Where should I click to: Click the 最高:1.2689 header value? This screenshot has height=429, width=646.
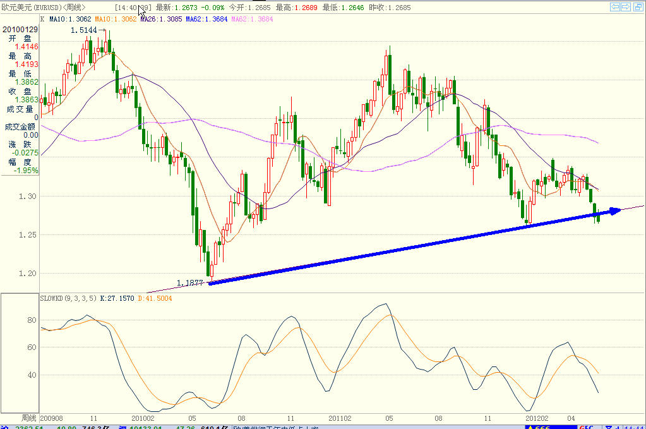(x=297, y=8)
